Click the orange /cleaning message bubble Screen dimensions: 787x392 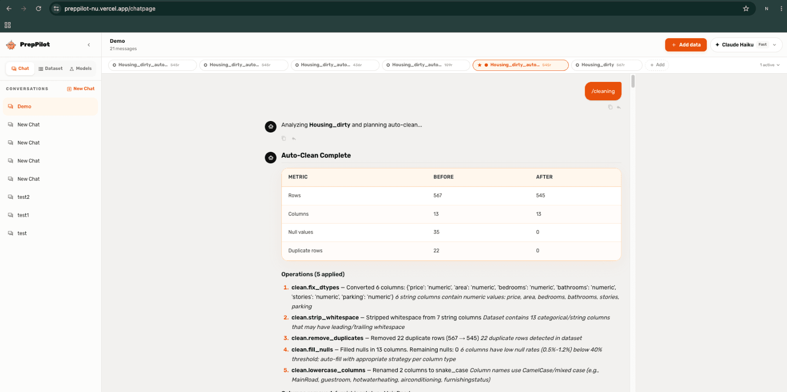point(603,91)
